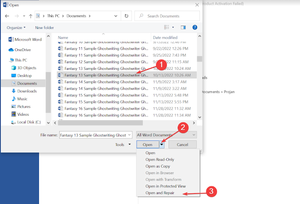The width and height of the screenshot is (300, 204).
Task: Click This PC in the address breadcrumb
Action: coord(53,16)
